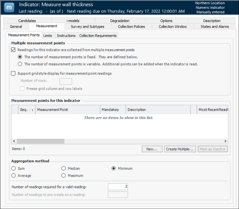This screenshot has height=209, width=239.
Task: Open the States and Alarms tab
Action: pos(214,27)
